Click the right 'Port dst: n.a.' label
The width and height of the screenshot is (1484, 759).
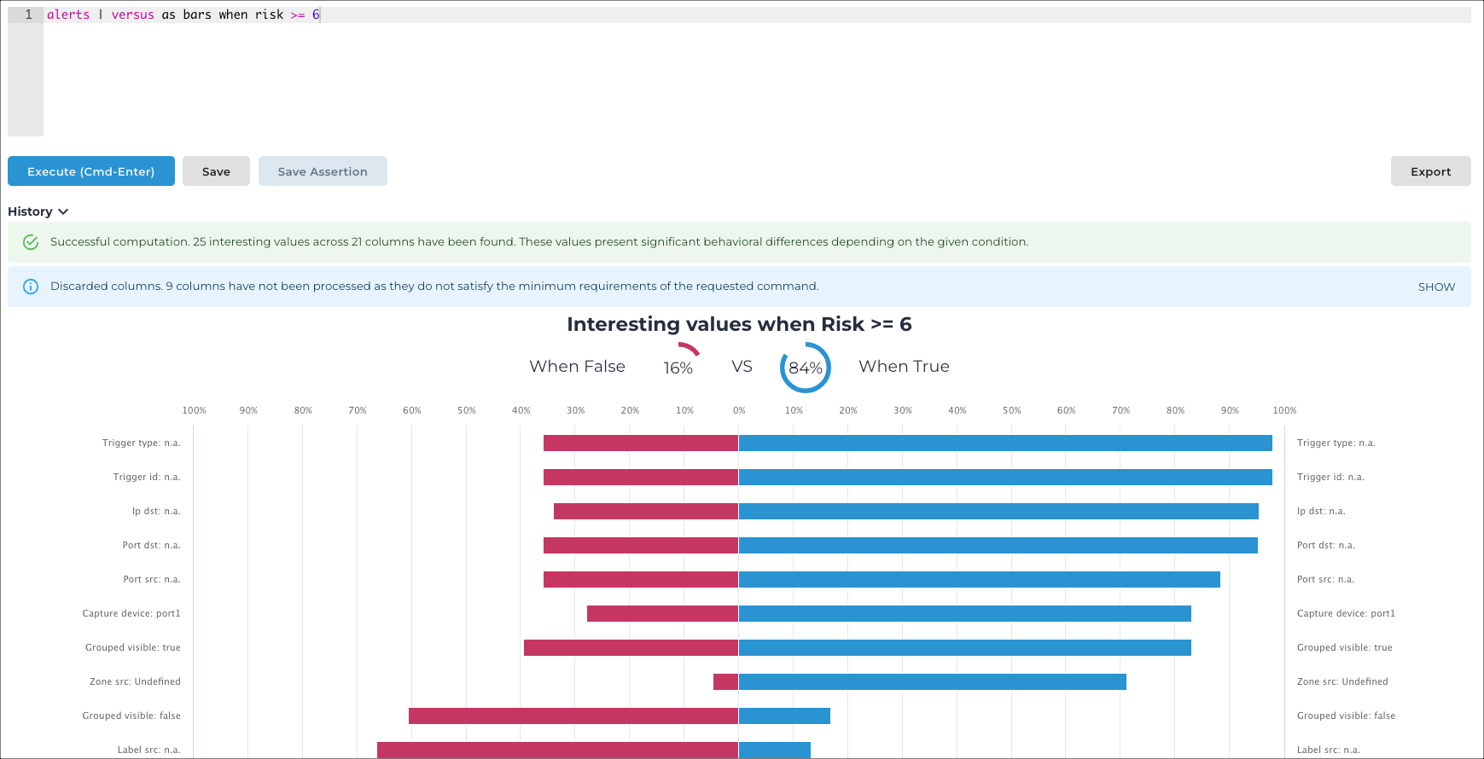pyautogui.click(x=1326, y=545)
